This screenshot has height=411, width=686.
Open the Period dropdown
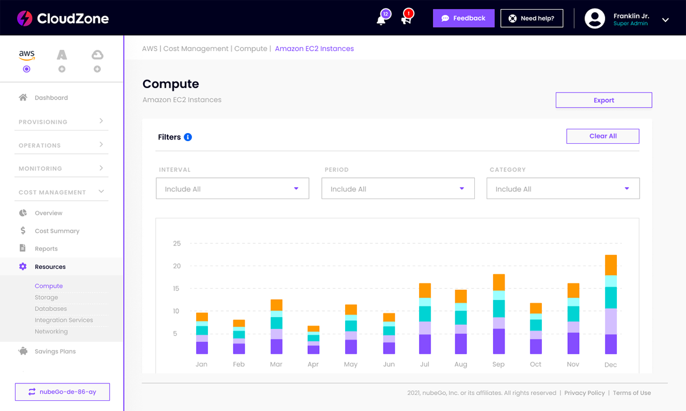(x=398, y=188)
